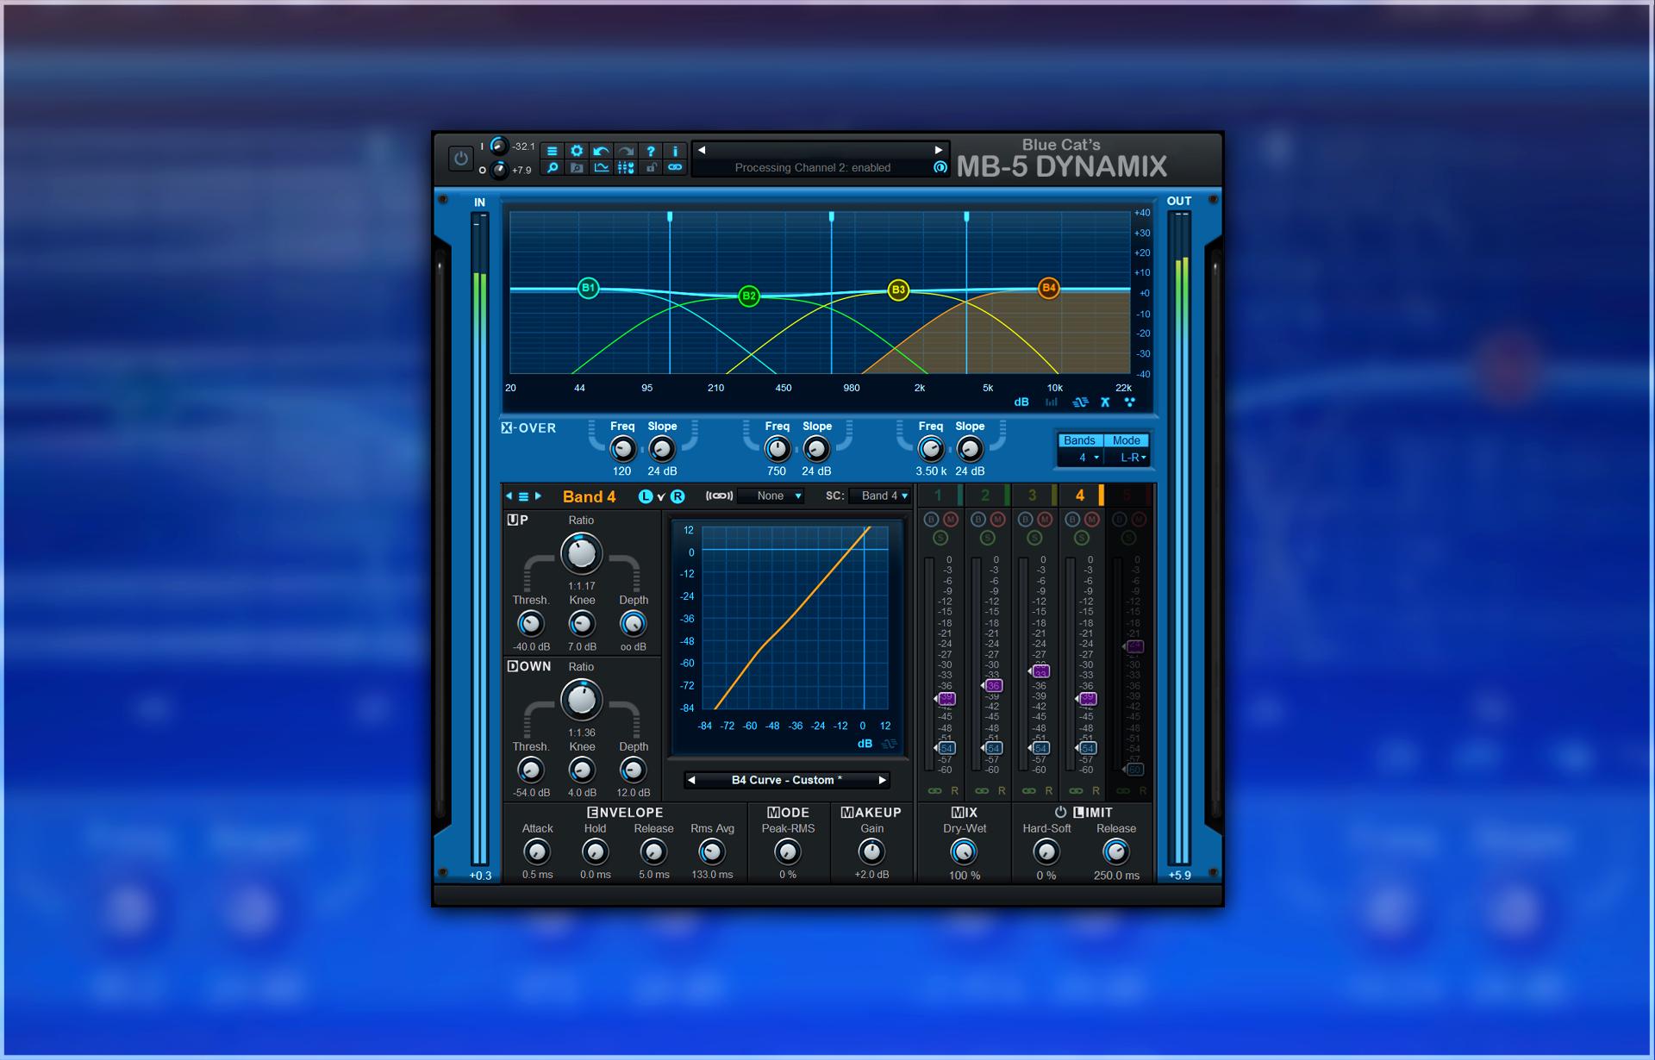The height and width of the screenshot is (1060, 1655).
Task: Toggle the Limit power button
Action: coord(1060,812)
